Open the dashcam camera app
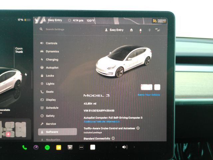This screenshot has width=213, height=160. (x=36, y=147)
